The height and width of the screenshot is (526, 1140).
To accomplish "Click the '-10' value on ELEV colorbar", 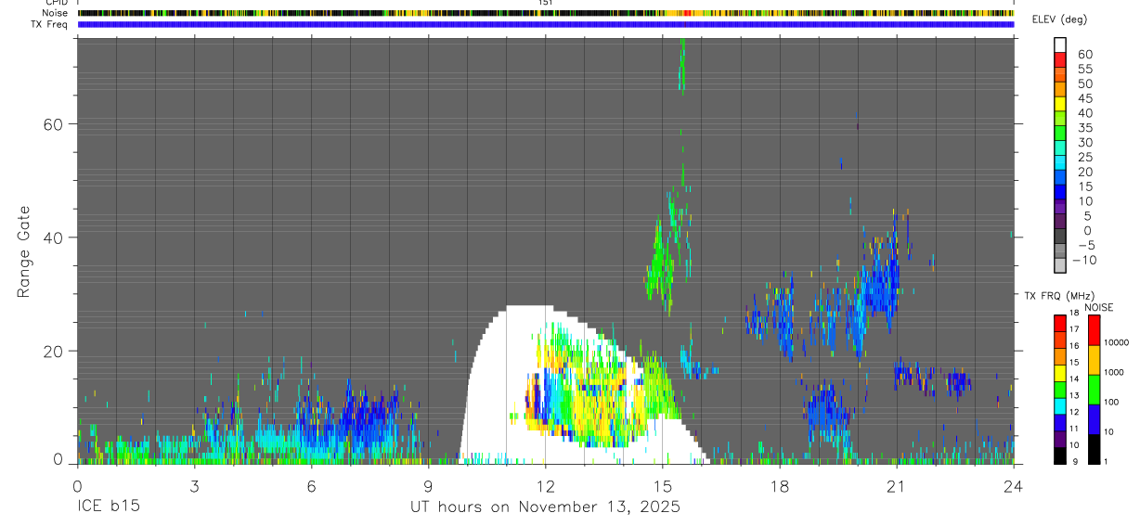I will pyautogui.click(x=1086, y=260).
